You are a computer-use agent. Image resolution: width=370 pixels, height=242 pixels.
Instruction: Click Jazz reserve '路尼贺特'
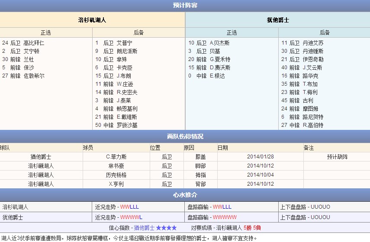[313, 117]
